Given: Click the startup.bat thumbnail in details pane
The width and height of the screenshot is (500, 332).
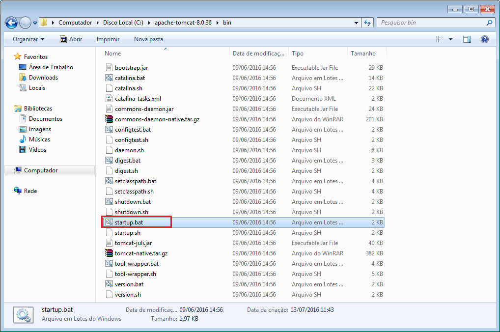Looking at the screenshot, I should 23,315.
